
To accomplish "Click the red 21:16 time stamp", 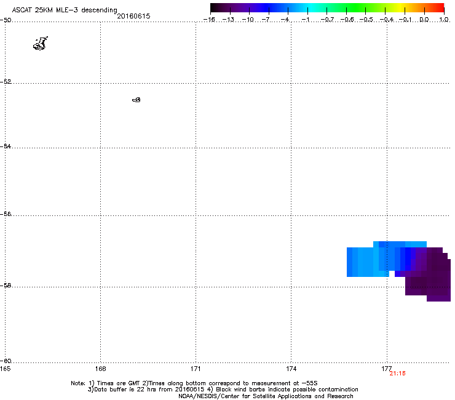I will 397,374.
